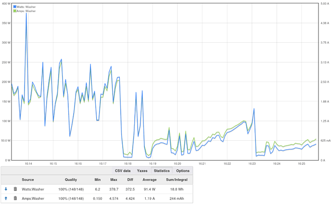Click the 91.4 W average value
The image size is (332, 207).
coord(150,189)
